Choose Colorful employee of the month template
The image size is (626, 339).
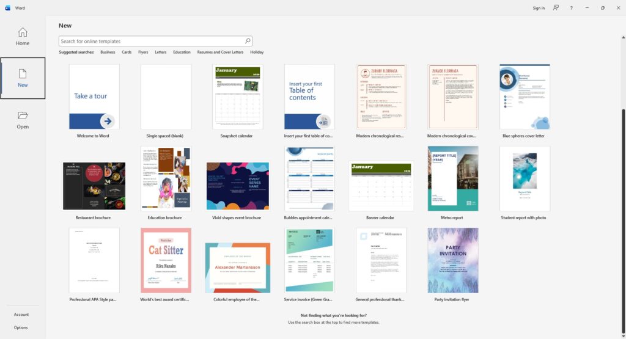[238, 268]
